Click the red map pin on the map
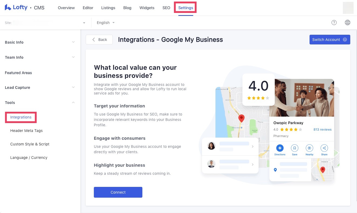357x213 pixels. click(x=242, y=118)
